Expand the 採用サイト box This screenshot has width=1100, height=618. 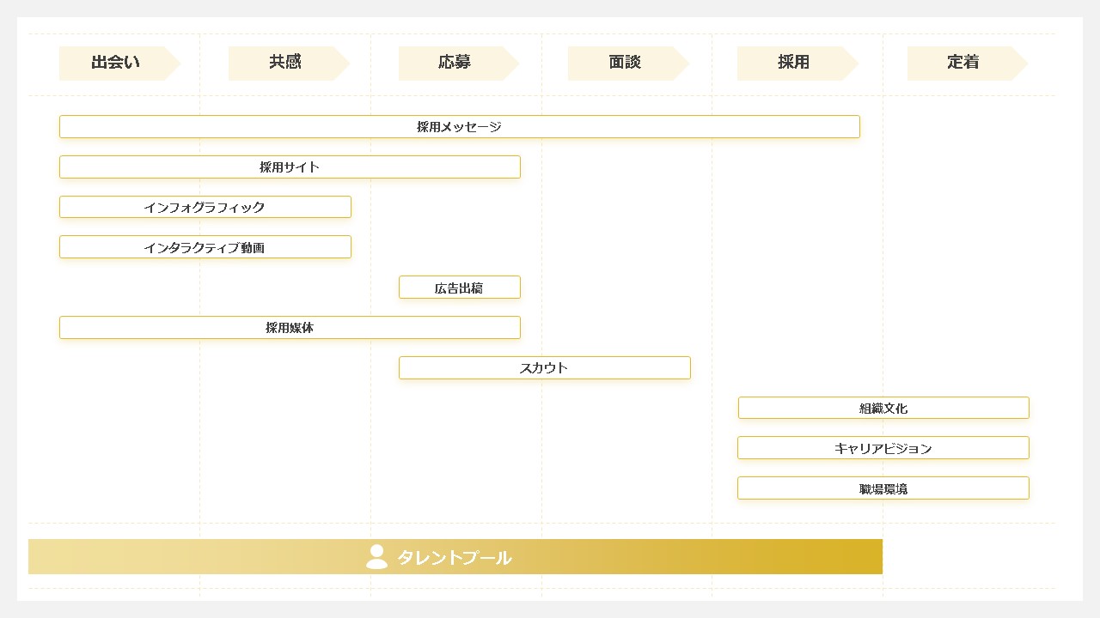(x=290, y=167)
